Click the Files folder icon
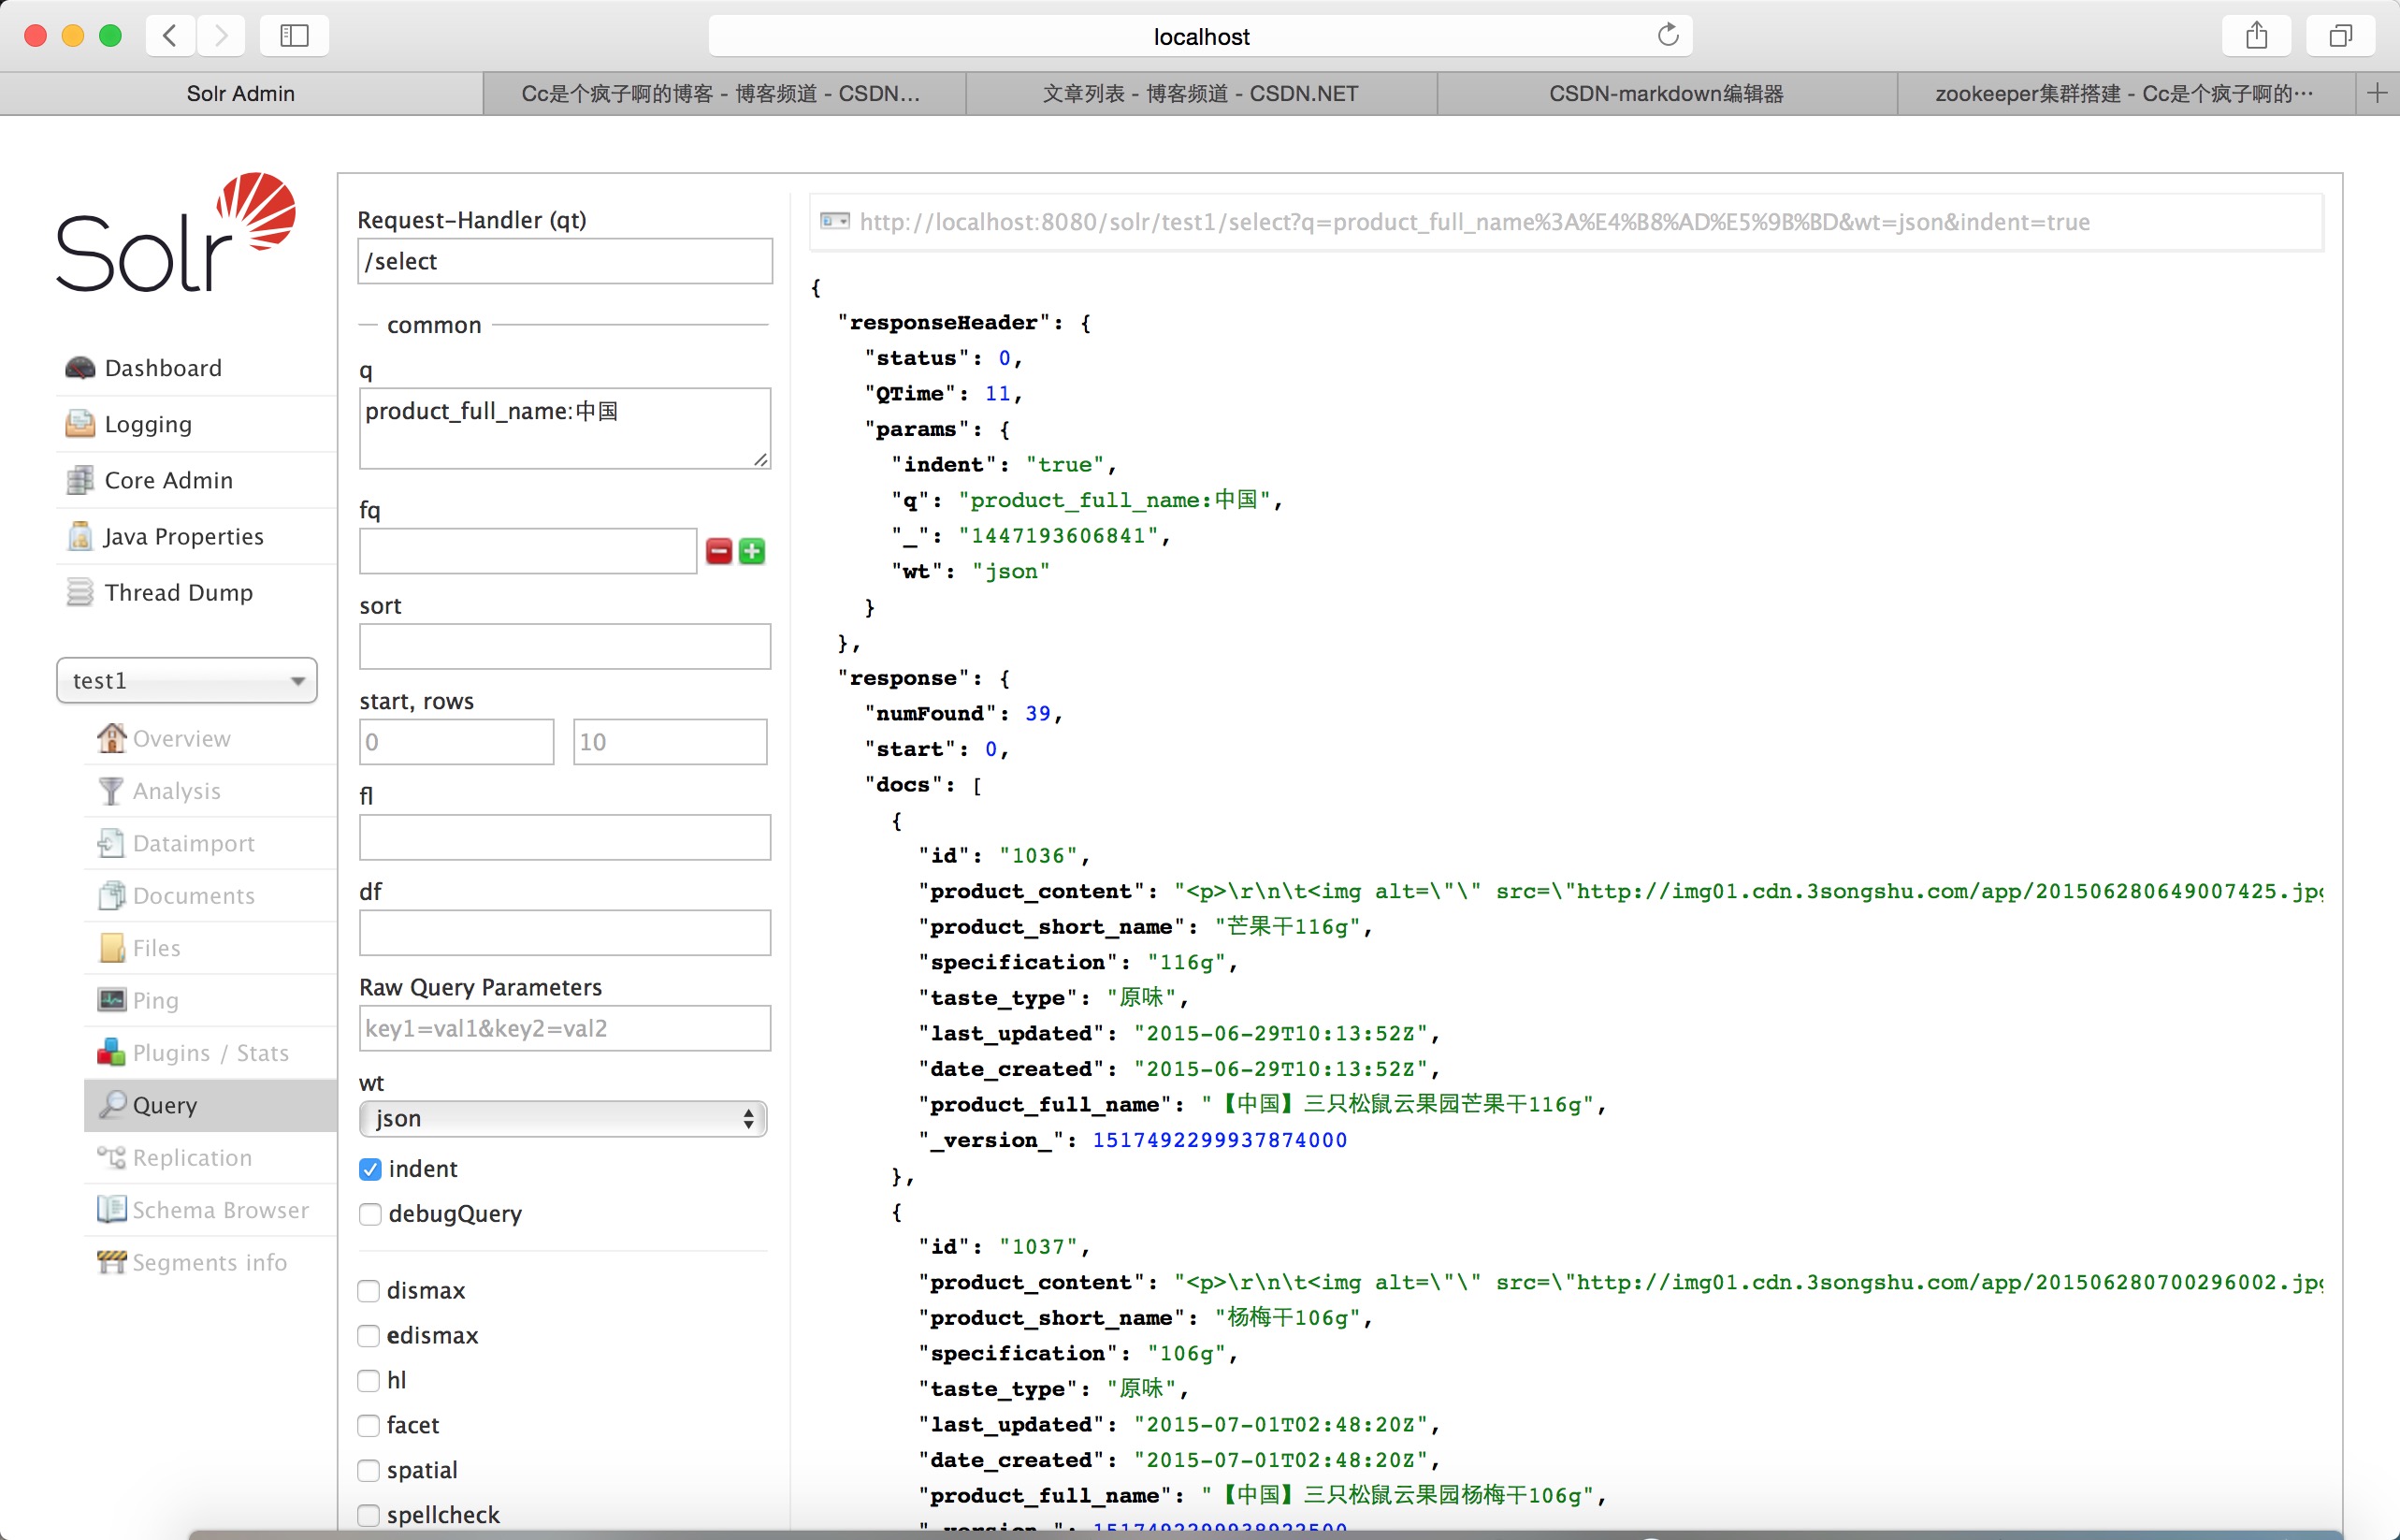Image resolution: width=2400 pixels, height=1540 pixels. point(112,948)
